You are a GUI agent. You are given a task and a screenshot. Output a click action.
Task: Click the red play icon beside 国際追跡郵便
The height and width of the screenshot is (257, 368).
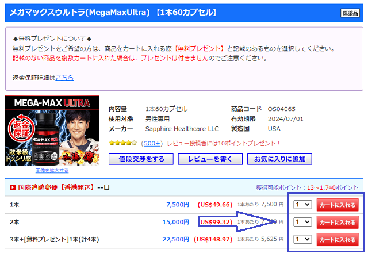click(13, 187)
